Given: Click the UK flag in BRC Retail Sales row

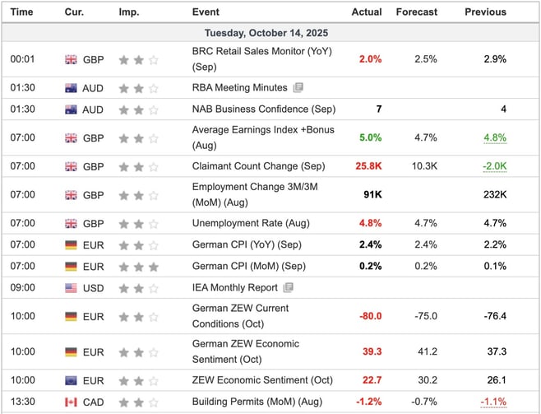Looking at the screenshot, I should pos(71,59).
